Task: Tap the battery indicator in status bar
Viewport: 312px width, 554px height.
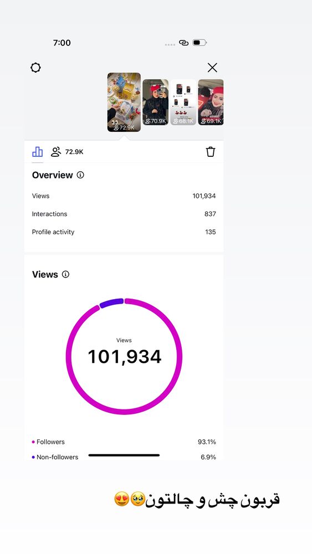Action: (200, 43)
